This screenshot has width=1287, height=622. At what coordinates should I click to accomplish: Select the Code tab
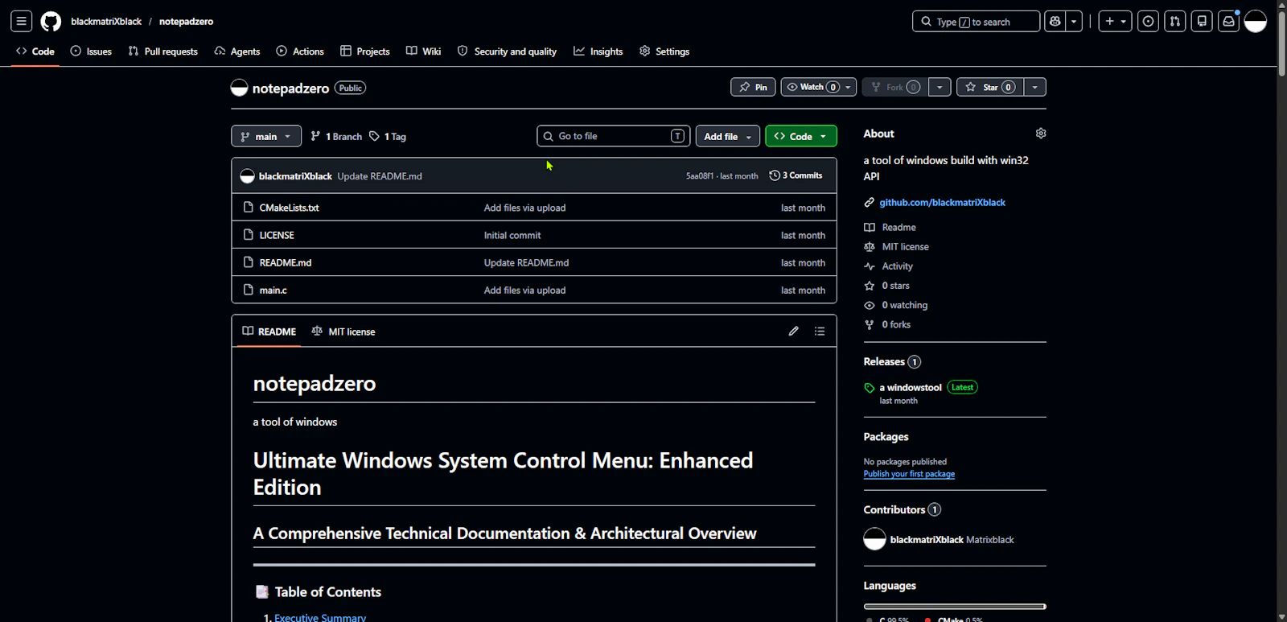tap(35, 51)
